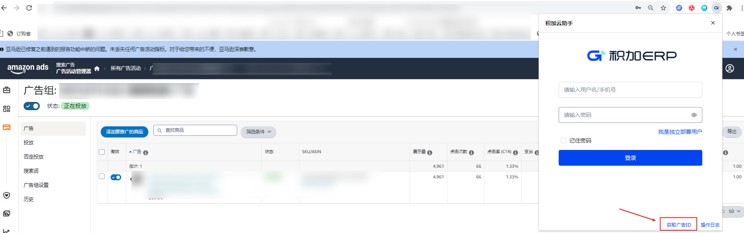Screen dimensions: 744x233
Task: Open the 操作日志 link
Action: [710, 225]
